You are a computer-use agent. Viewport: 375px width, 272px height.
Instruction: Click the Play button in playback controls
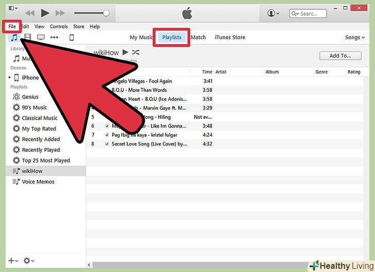click(x=45, y=13)
